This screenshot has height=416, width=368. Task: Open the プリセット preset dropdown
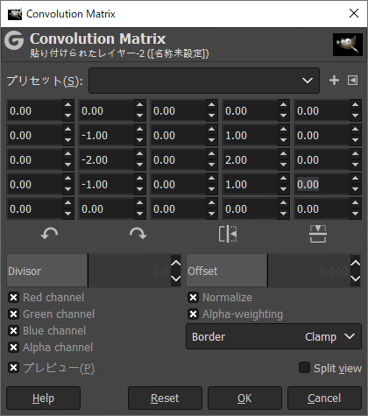[204, 81]
